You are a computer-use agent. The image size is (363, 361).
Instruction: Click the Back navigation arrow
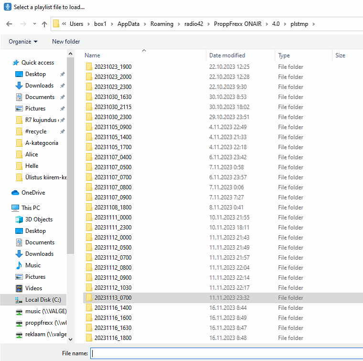9,24
